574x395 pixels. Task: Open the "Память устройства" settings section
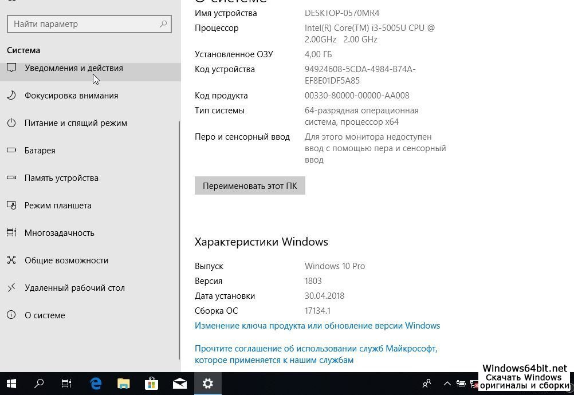tap(61, 178)
